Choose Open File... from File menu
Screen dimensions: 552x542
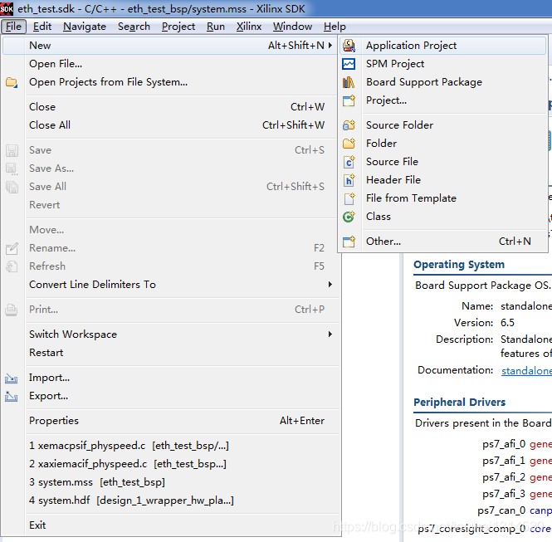170,64
